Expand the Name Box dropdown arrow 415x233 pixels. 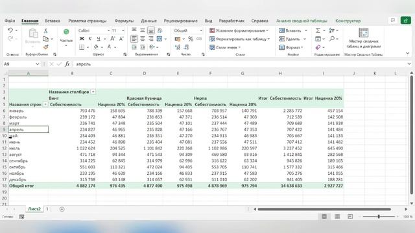tap(38, 64)
